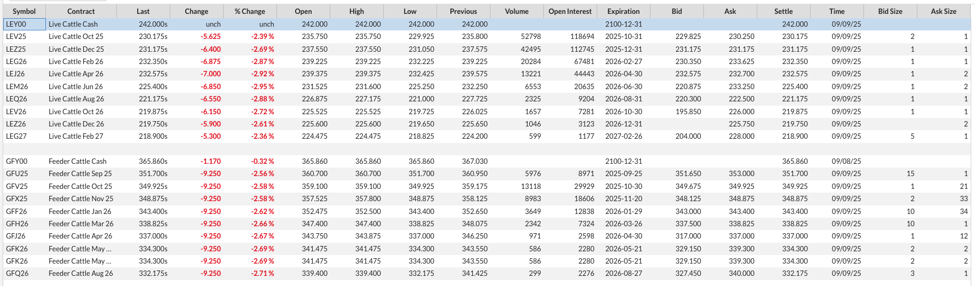Select the Live Cattle Feb 27 row
This screenshot has height=286, width=975.
(x=487, y=136)
